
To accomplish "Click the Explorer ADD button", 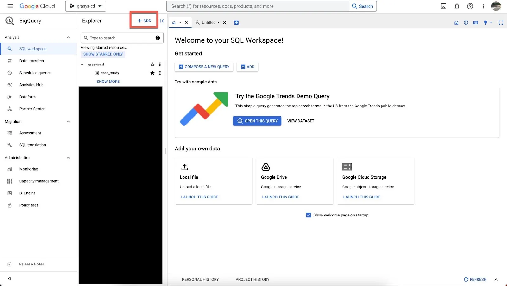I will pos(144,21).
